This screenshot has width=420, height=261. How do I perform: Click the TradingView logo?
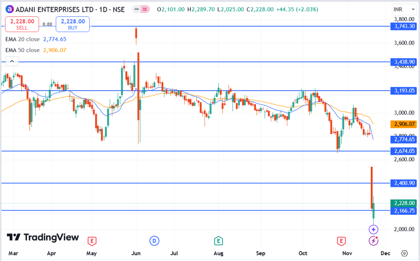click(43, 237)
